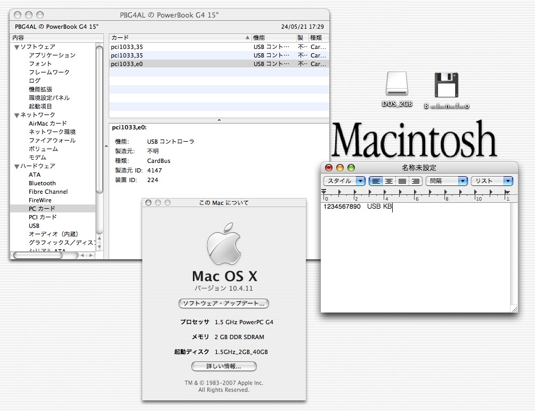Select 環境設定パネル in the sidebar
Viewport: 535px width, 411px height.
[x=49, y=98]
